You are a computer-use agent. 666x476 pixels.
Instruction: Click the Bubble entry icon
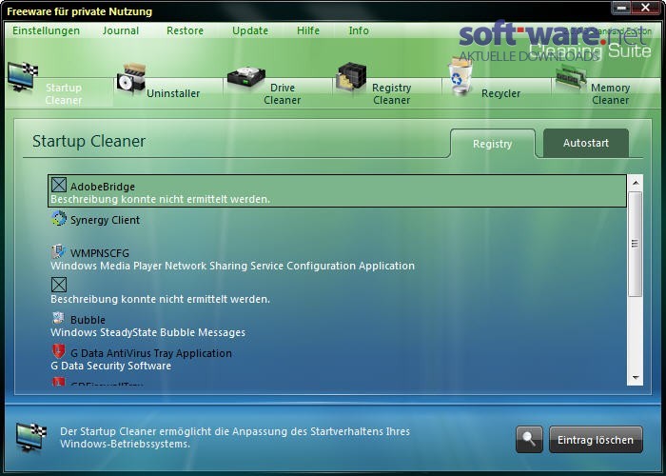(x=59, y=318)
